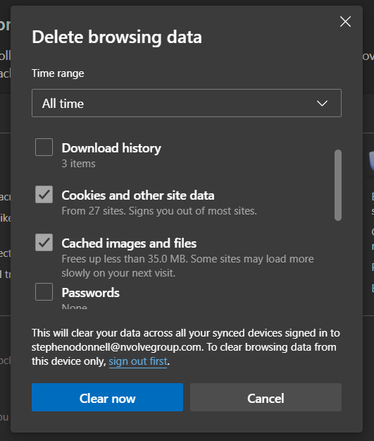Click the data list vertical scrollbar thumb
The height and width of the screenshot is (441, 374).
[x=338, y=185]
